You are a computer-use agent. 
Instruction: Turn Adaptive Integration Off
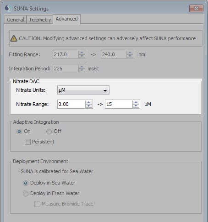point(49,131)
